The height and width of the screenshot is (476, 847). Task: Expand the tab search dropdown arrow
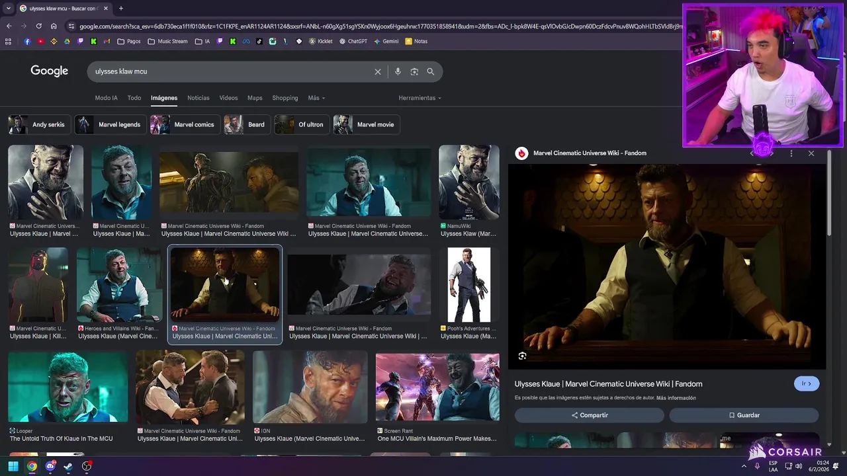coord(8,9)
